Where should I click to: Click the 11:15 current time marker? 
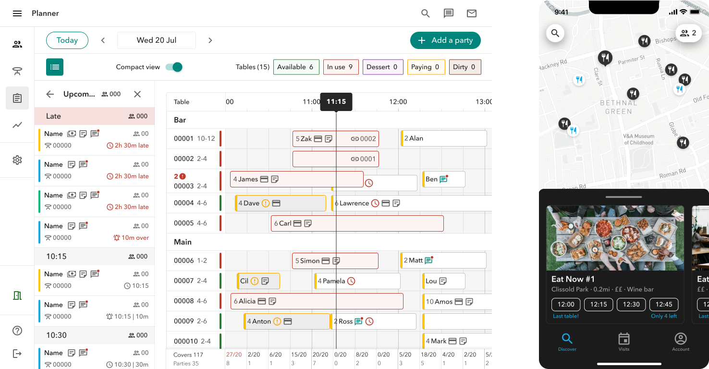[336, 102]
